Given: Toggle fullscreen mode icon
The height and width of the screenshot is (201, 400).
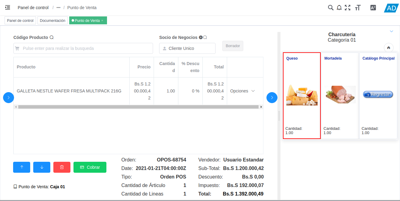Looking at the screenshot, I should click(348, 8).
